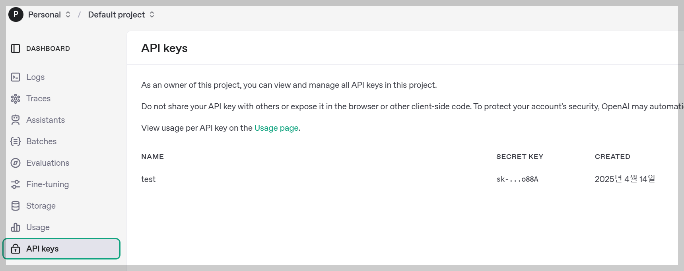Select the API keys sidebar item
The height and width of the screenshot is (271, 684).
[62, 249]
